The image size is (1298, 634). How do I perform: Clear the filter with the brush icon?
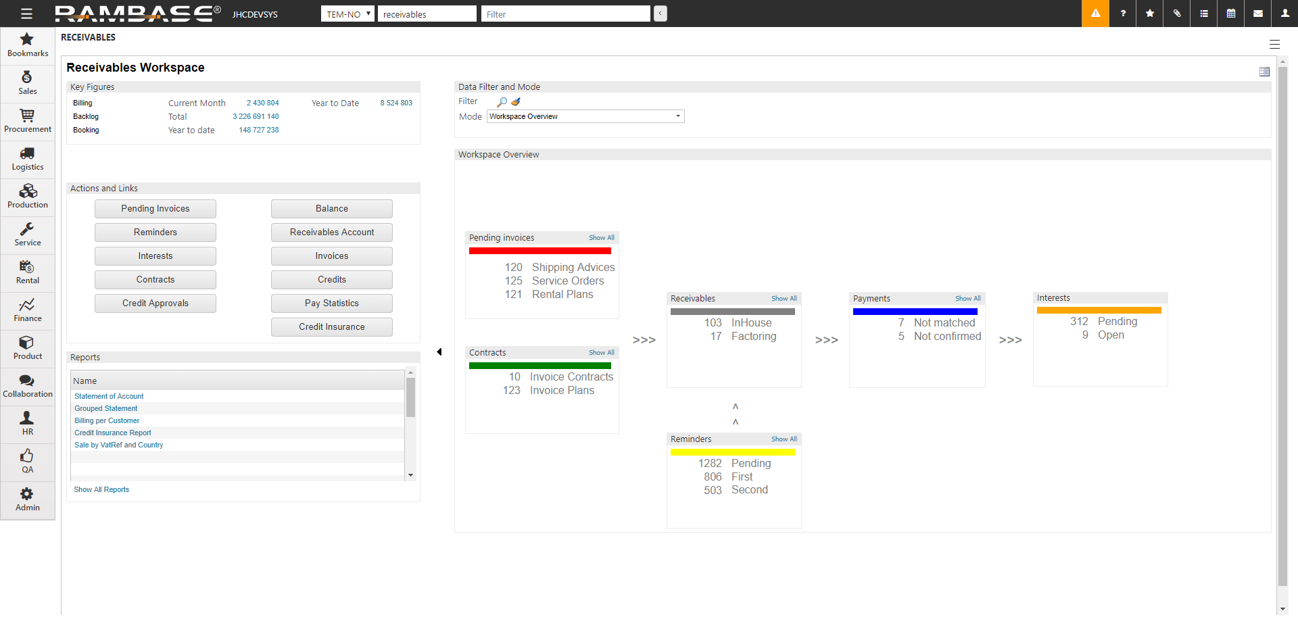(x=516, y=102)
